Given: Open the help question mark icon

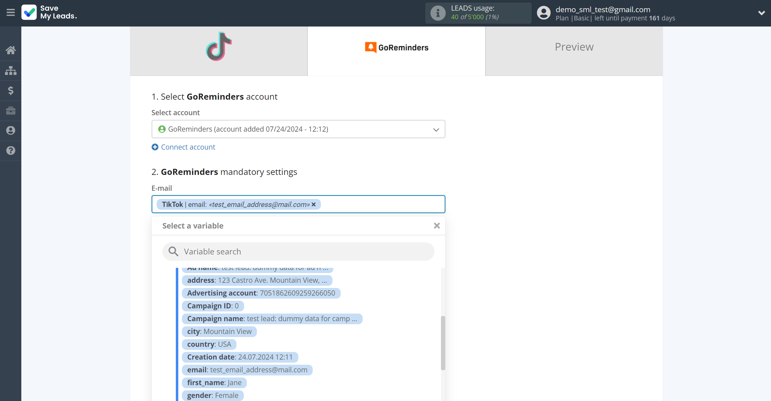Looking at the screenshot, I should pyautogui.click(x=11, y=151).
